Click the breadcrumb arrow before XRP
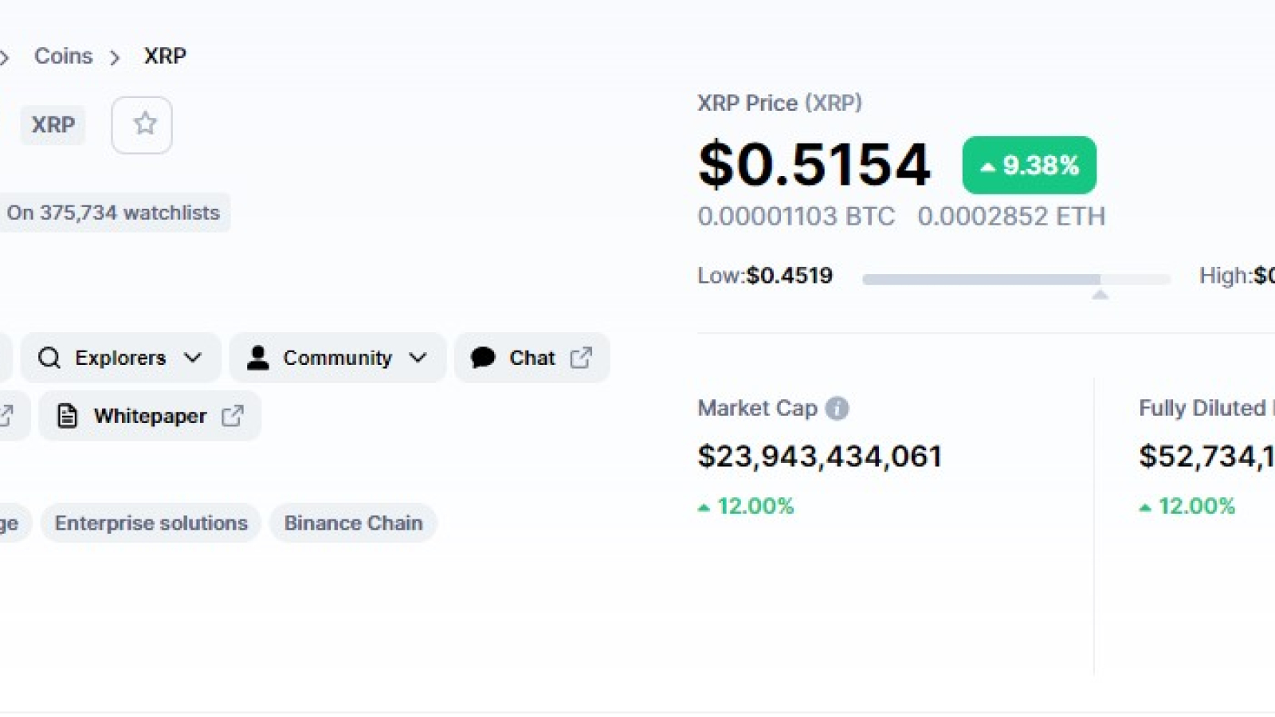Viewport: 1275px width, 717px height. pos(115,57)
